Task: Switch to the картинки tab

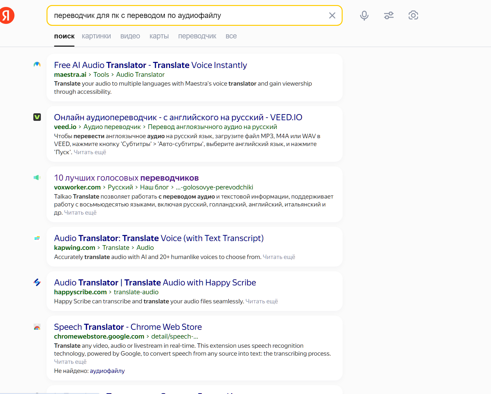Action: [x=96, y=36]
